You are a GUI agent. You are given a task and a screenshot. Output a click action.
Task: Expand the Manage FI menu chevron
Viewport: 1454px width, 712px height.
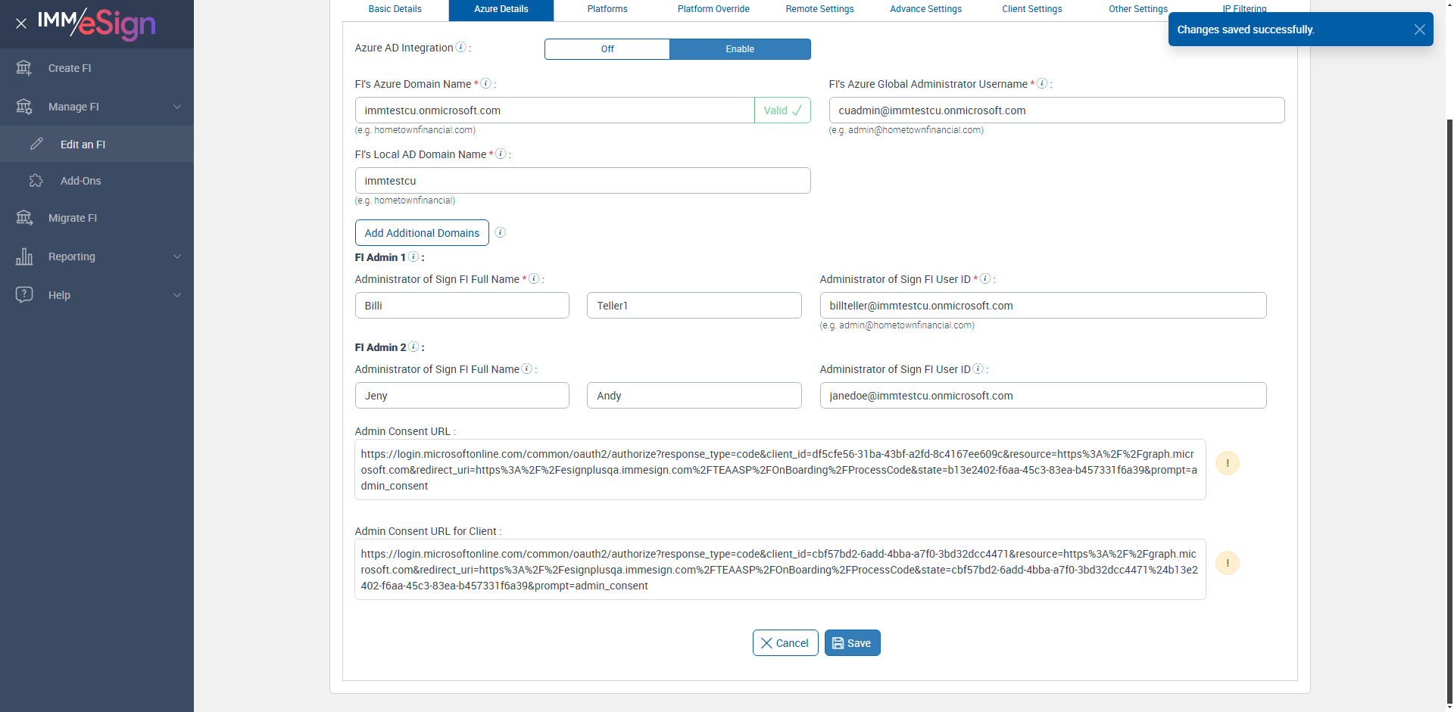coord(177,107)
